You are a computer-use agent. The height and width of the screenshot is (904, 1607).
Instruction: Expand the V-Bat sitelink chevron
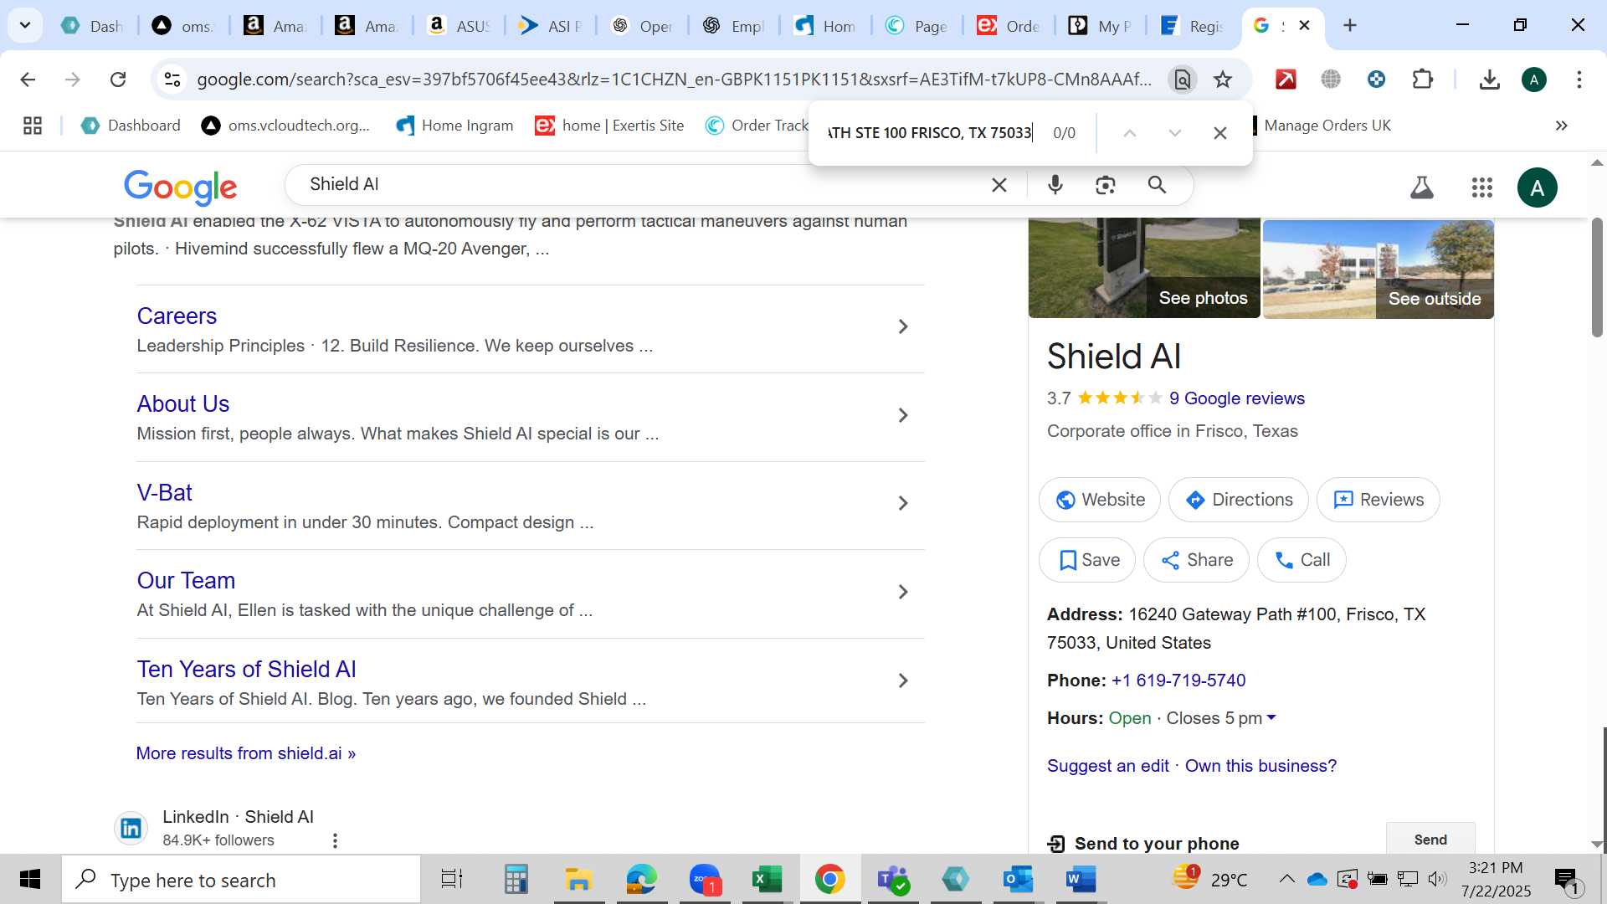pos(902,503)
